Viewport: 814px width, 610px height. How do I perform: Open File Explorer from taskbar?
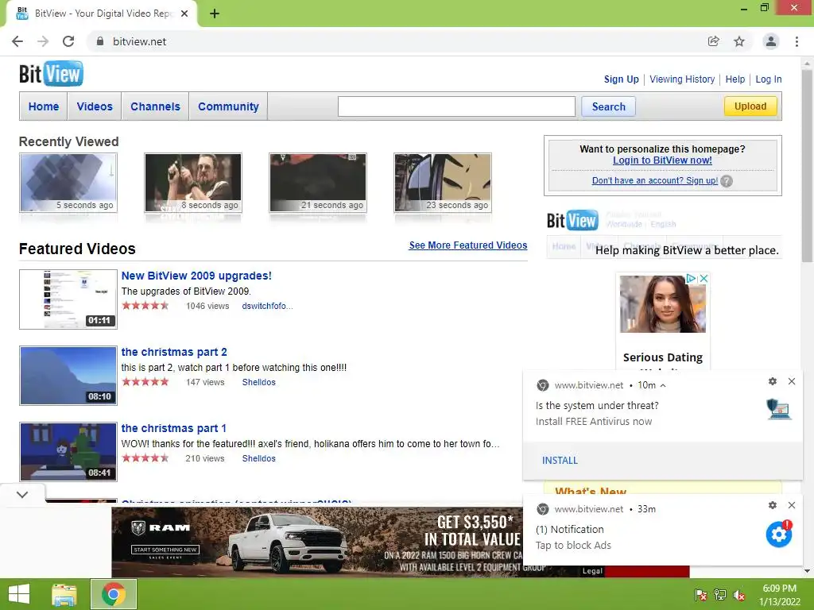tap(64, 594)
